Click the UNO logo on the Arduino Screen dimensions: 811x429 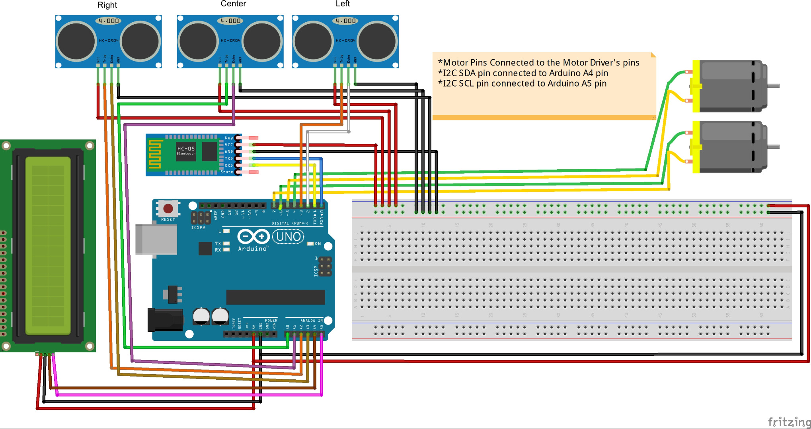pos(288,237)
